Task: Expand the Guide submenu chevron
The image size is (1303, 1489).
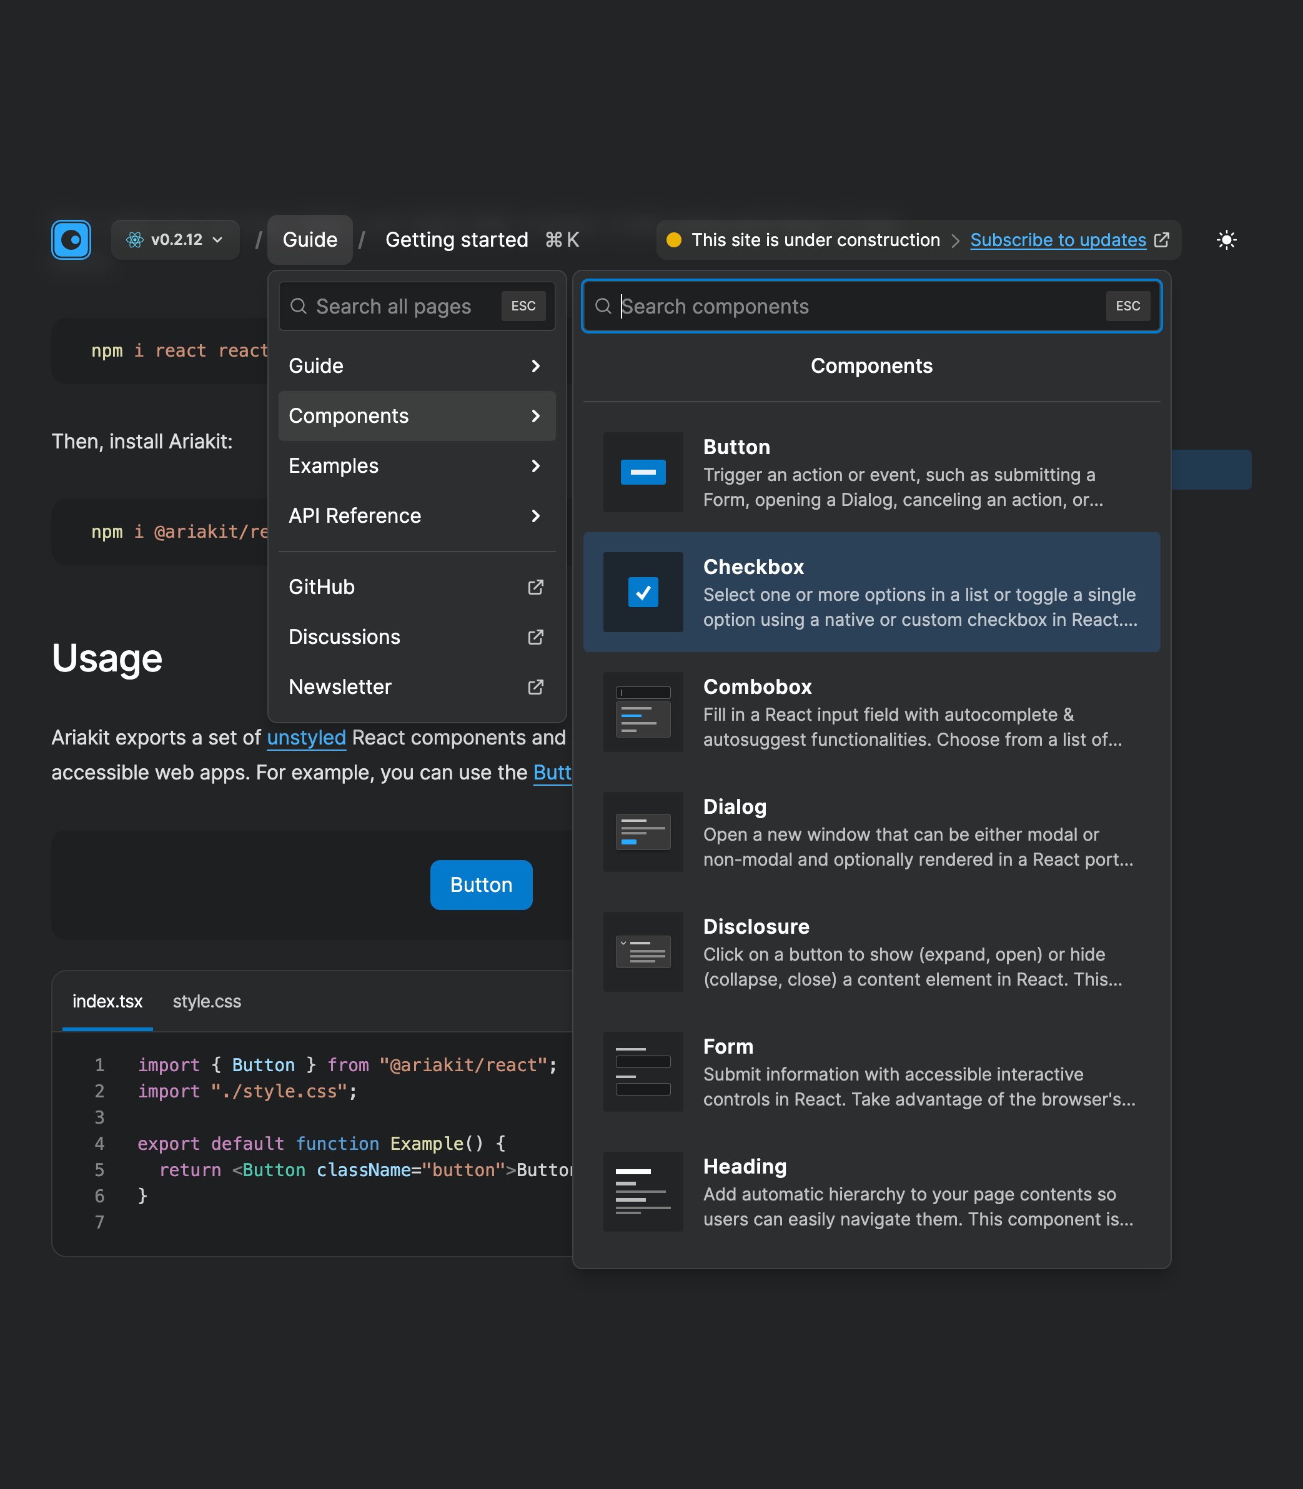Action: (536, 367)
